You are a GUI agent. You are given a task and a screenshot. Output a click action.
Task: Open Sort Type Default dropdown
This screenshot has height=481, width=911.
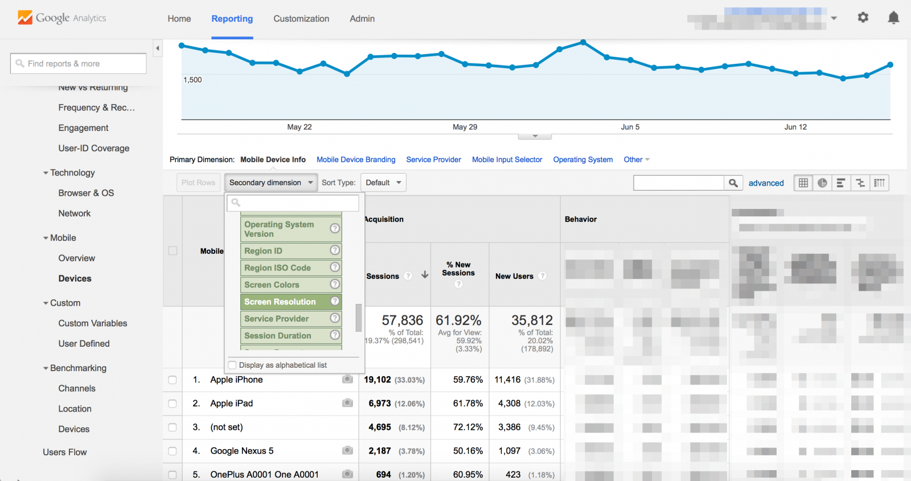coord(383,183)
